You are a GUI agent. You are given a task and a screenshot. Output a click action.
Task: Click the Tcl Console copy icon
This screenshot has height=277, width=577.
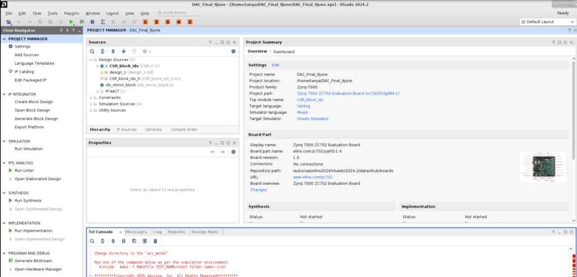[134, 241]
